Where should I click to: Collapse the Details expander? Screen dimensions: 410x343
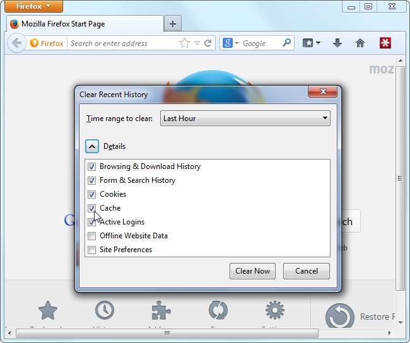[x=92, y=146]
